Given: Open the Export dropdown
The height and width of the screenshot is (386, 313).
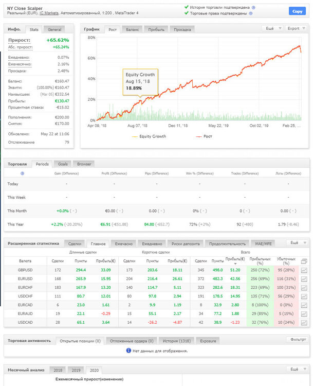Looking at the screenshot, I should (296, 28).
